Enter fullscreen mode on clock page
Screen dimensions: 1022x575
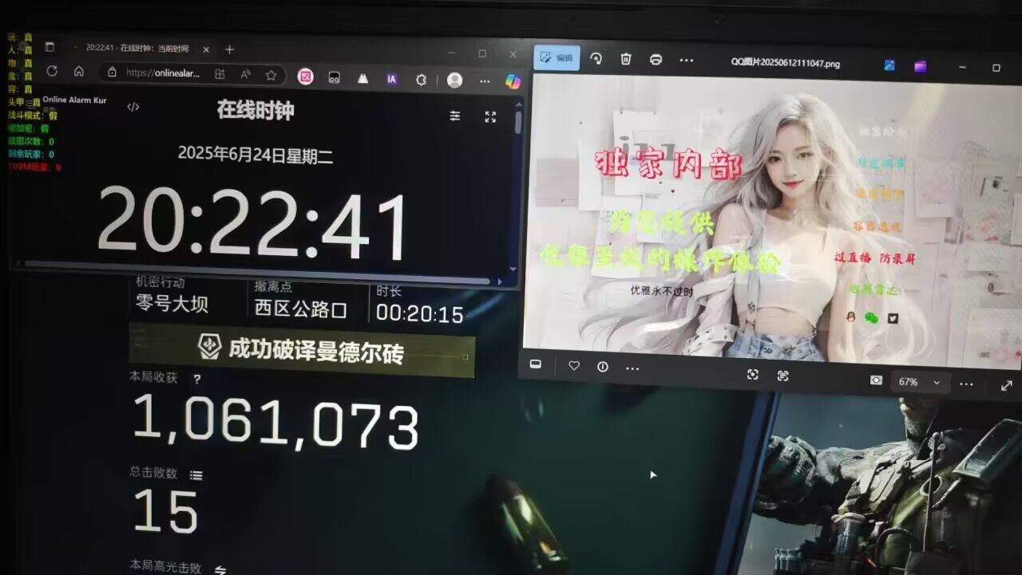(490, 116)
